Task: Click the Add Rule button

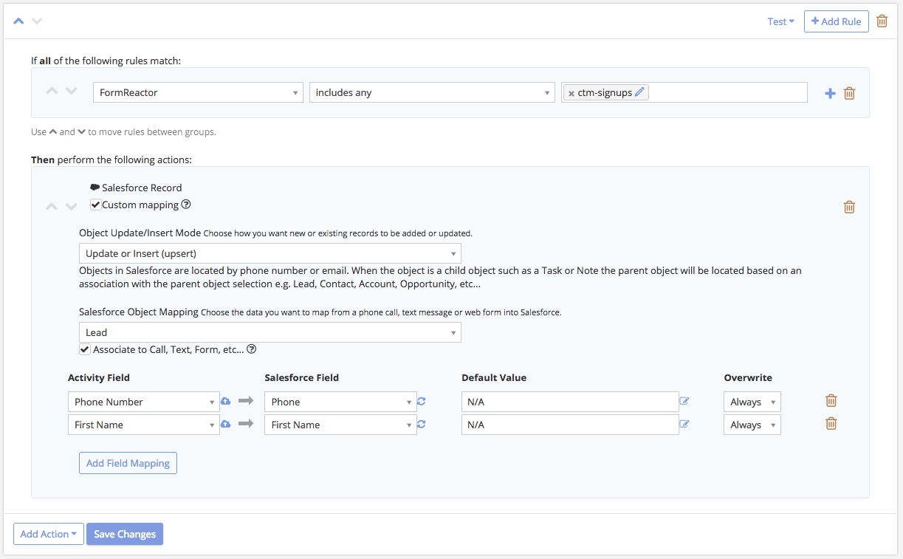Action: (836, 21)
